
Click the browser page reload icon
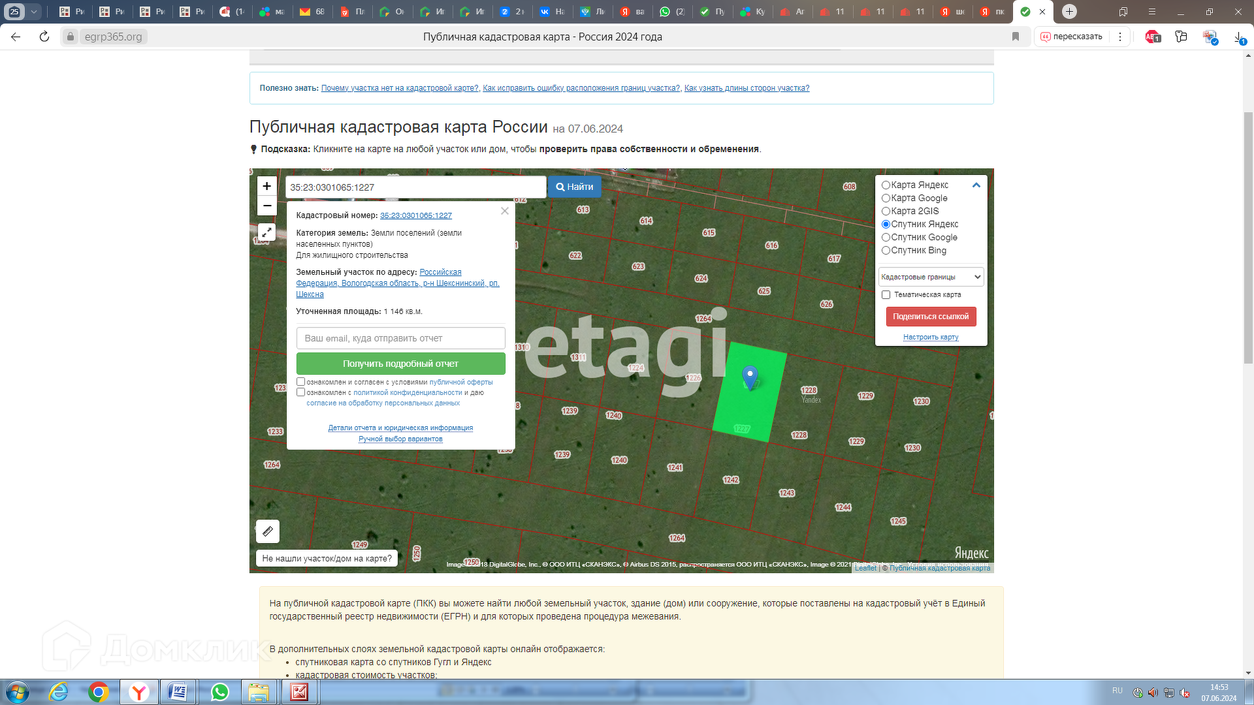point(44,37)
